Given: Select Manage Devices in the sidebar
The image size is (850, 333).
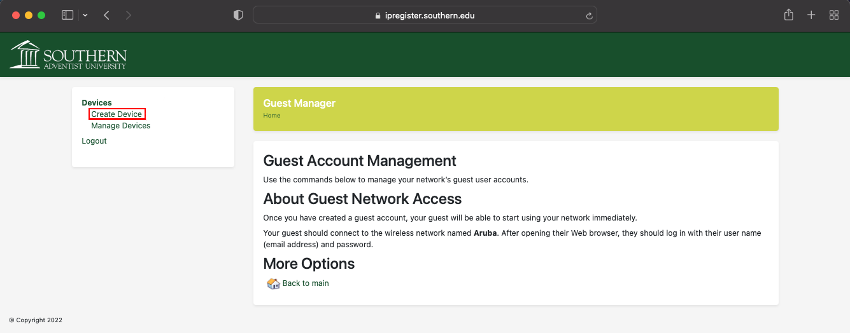Looking at the screenshot, I should click(x=120, y=126).
